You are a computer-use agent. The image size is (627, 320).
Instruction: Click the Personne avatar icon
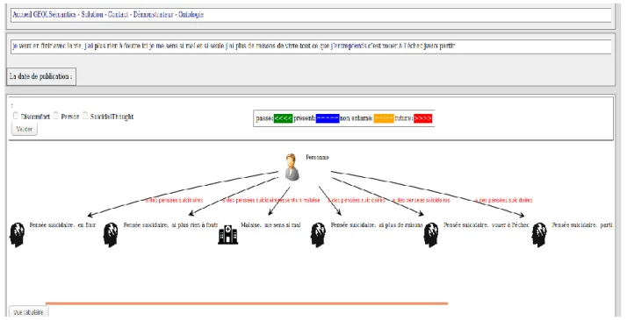[292, 167]
